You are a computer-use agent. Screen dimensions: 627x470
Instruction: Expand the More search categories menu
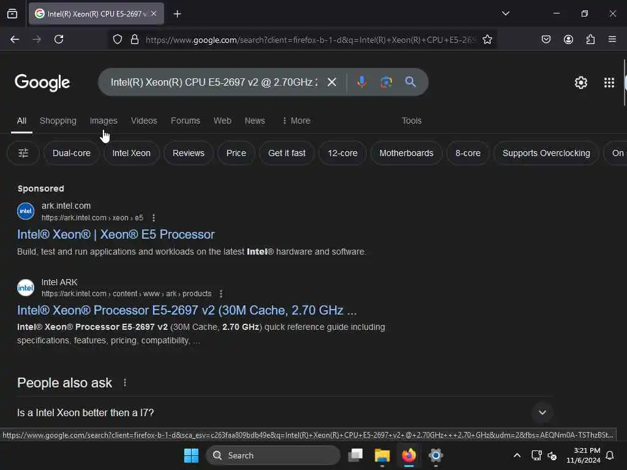click(296, 121)
